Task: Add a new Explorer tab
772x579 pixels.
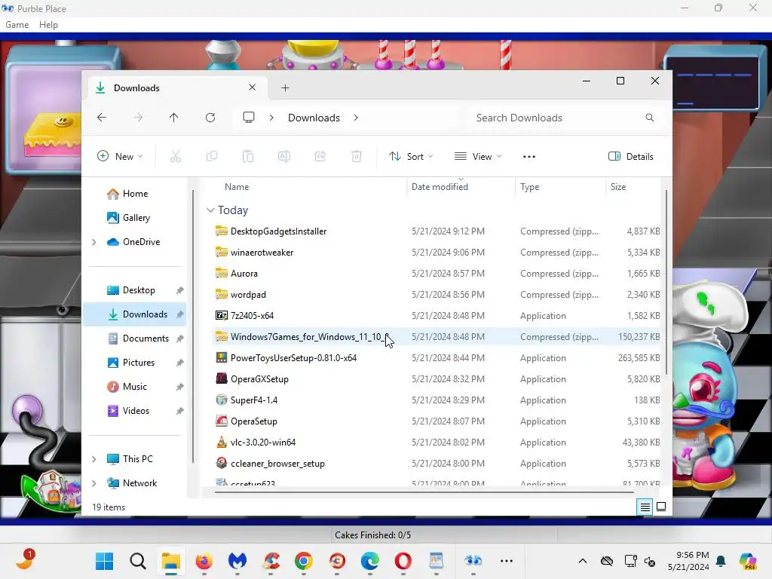Action: [286, 88]
